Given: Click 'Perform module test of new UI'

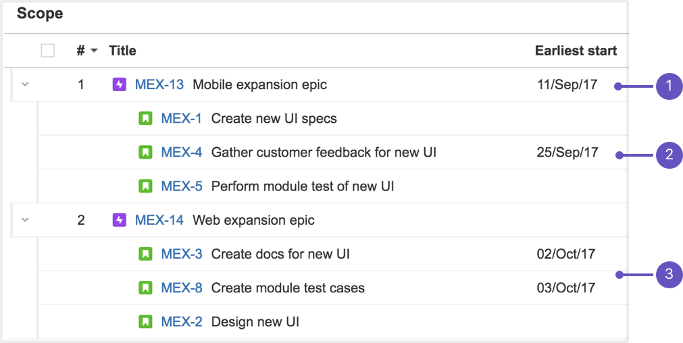Looking at the screenshot, I should [x=303, y=186].
